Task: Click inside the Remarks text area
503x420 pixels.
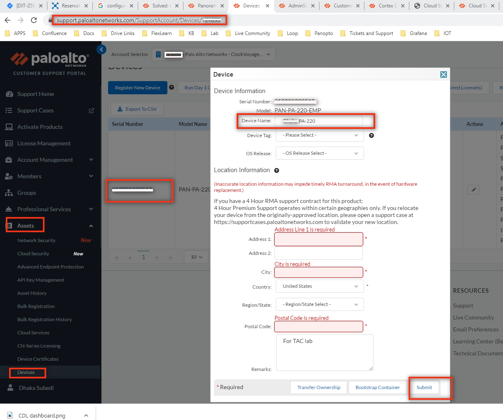Action: coord(324,352)
